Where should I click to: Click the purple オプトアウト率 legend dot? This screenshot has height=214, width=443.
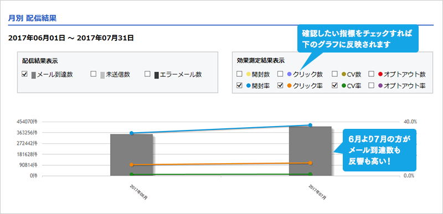point(380,86)
